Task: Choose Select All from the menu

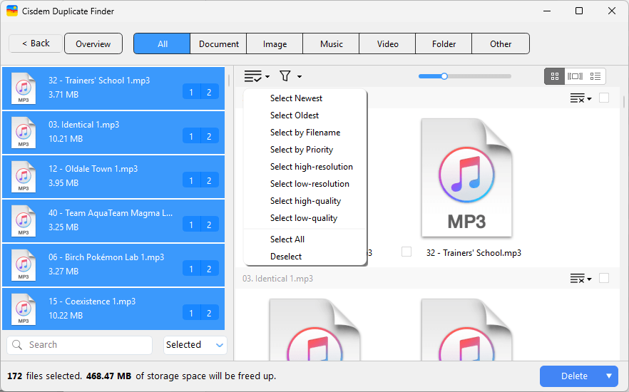Action: [305, 239]
